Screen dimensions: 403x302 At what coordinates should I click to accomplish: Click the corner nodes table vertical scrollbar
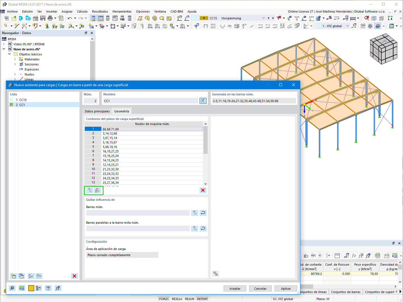[x=205, y=154]
